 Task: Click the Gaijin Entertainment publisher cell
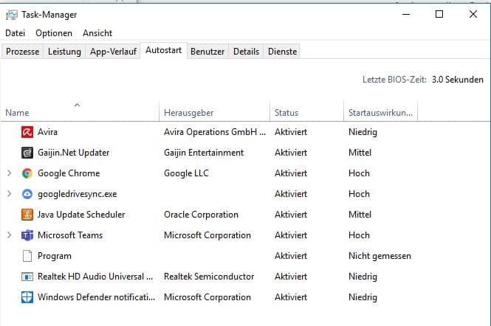204,153
